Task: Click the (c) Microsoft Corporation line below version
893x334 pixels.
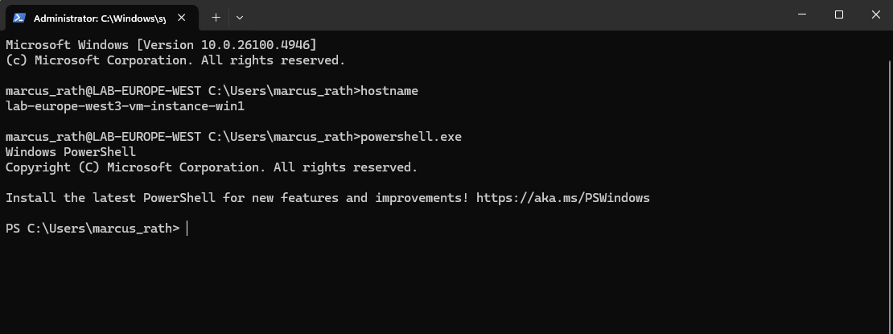Action: 175,60
